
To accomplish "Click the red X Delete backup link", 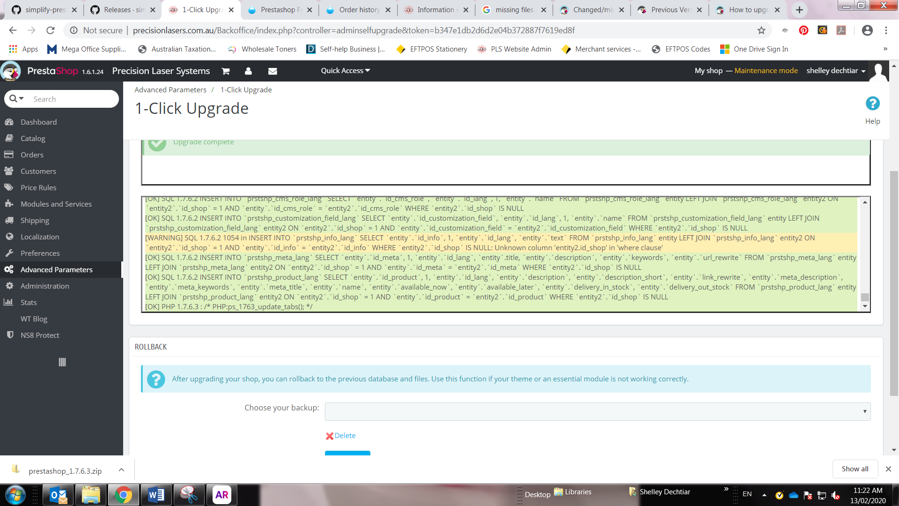I will [x=341, y=436].
